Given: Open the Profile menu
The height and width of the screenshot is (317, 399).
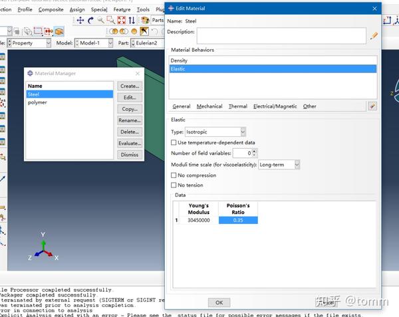Looking at the screenshot, I should tap(25, 10).
